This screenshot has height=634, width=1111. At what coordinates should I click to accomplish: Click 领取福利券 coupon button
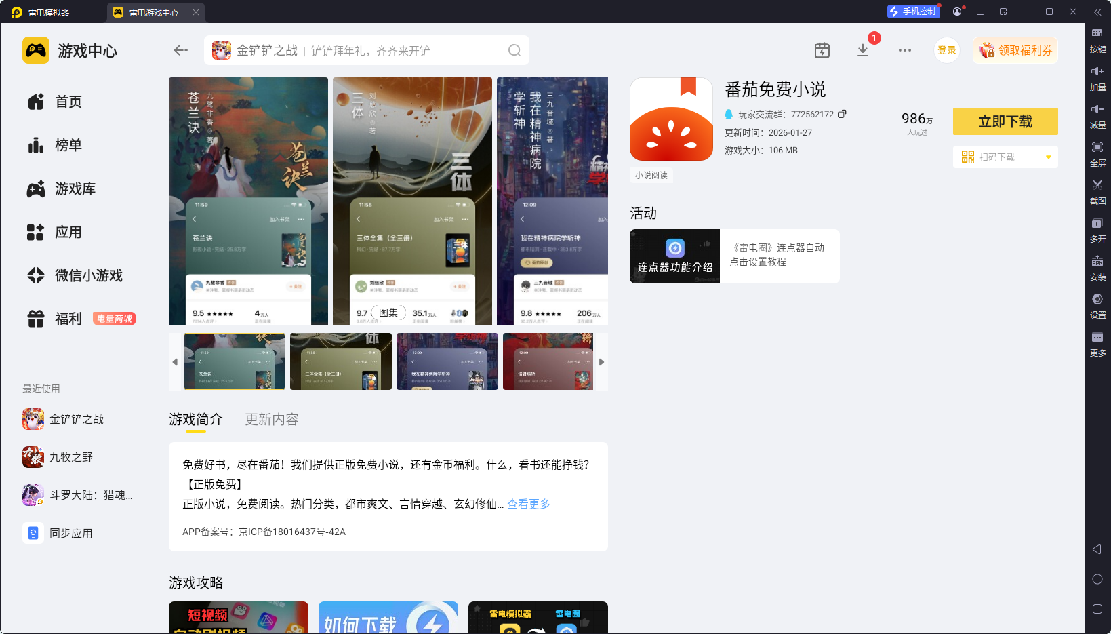tap(1015, 50)
